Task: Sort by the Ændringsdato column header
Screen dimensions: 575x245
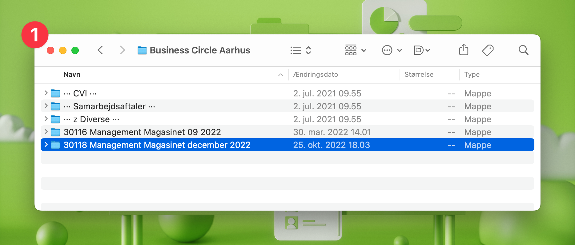Action: point(316,75)
